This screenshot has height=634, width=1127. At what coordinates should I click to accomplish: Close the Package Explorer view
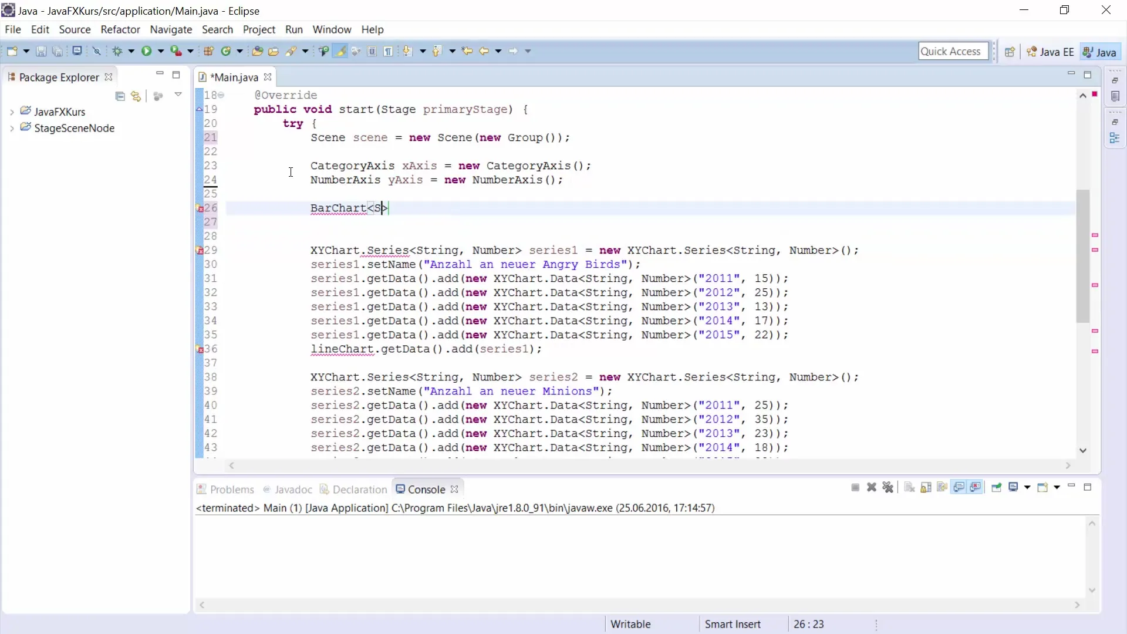[x=109, y=77]
